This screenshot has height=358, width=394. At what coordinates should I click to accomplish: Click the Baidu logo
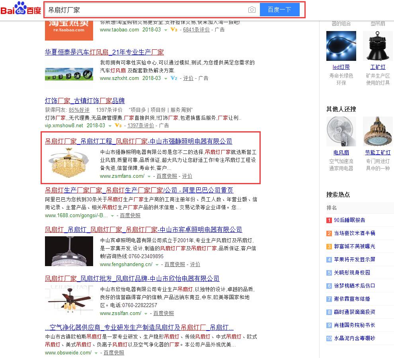pos(21,9)
